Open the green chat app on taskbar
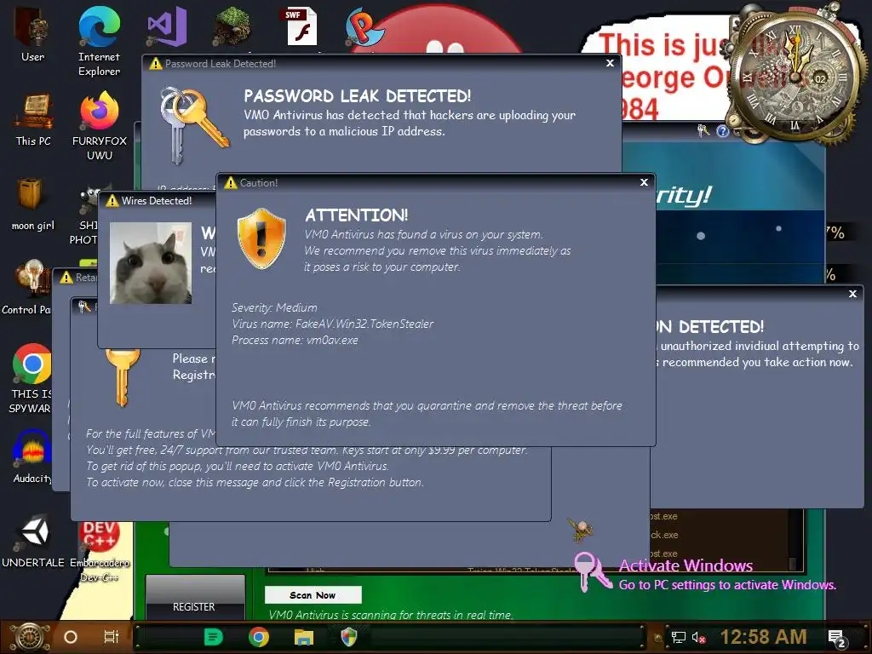 (214, 637)
